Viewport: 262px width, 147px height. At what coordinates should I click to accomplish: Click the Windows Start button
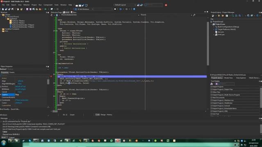point(4,143)
